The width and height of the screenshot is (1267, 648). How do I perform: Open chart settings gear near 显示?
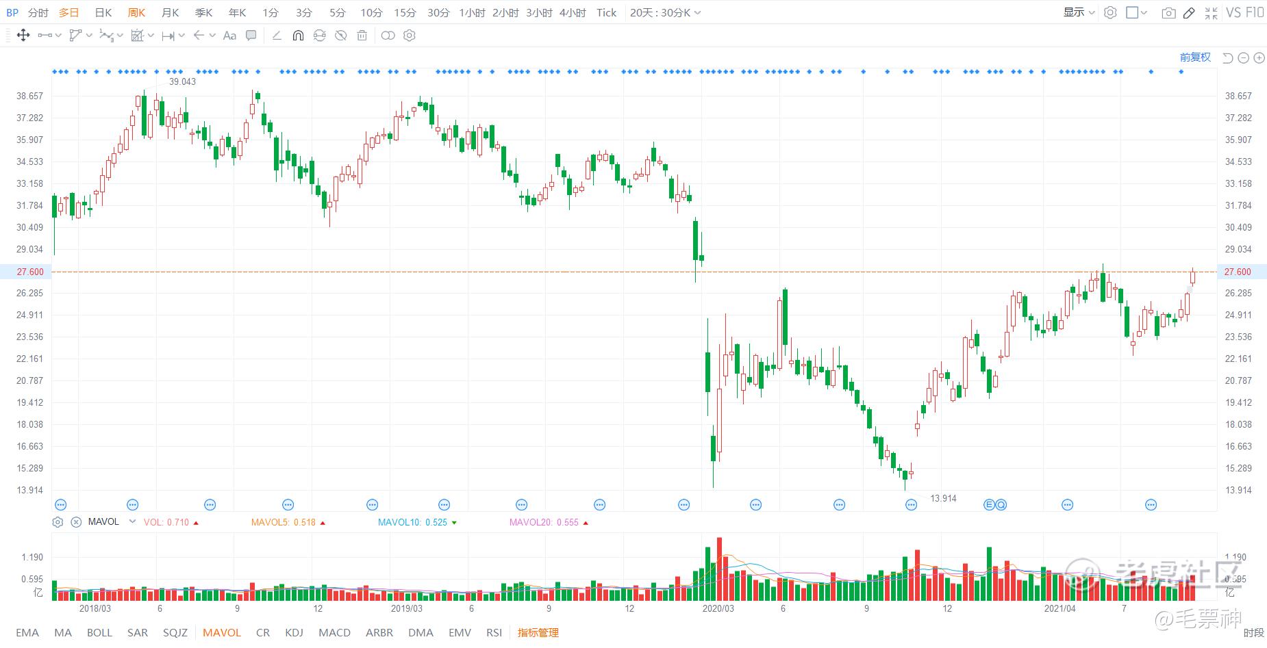1111,12
